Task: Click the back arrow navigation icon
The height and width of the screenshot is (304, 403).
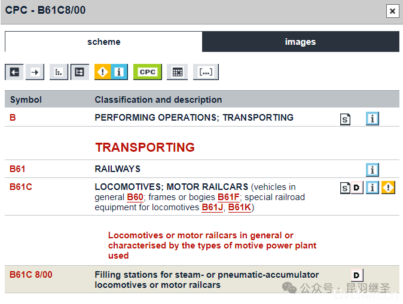Action: 14,72
